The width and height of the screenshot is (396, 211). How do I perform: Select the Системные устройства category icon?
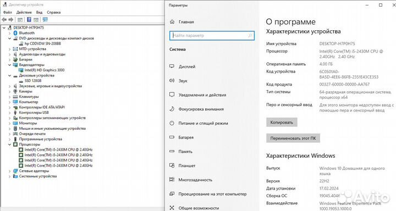15,176
